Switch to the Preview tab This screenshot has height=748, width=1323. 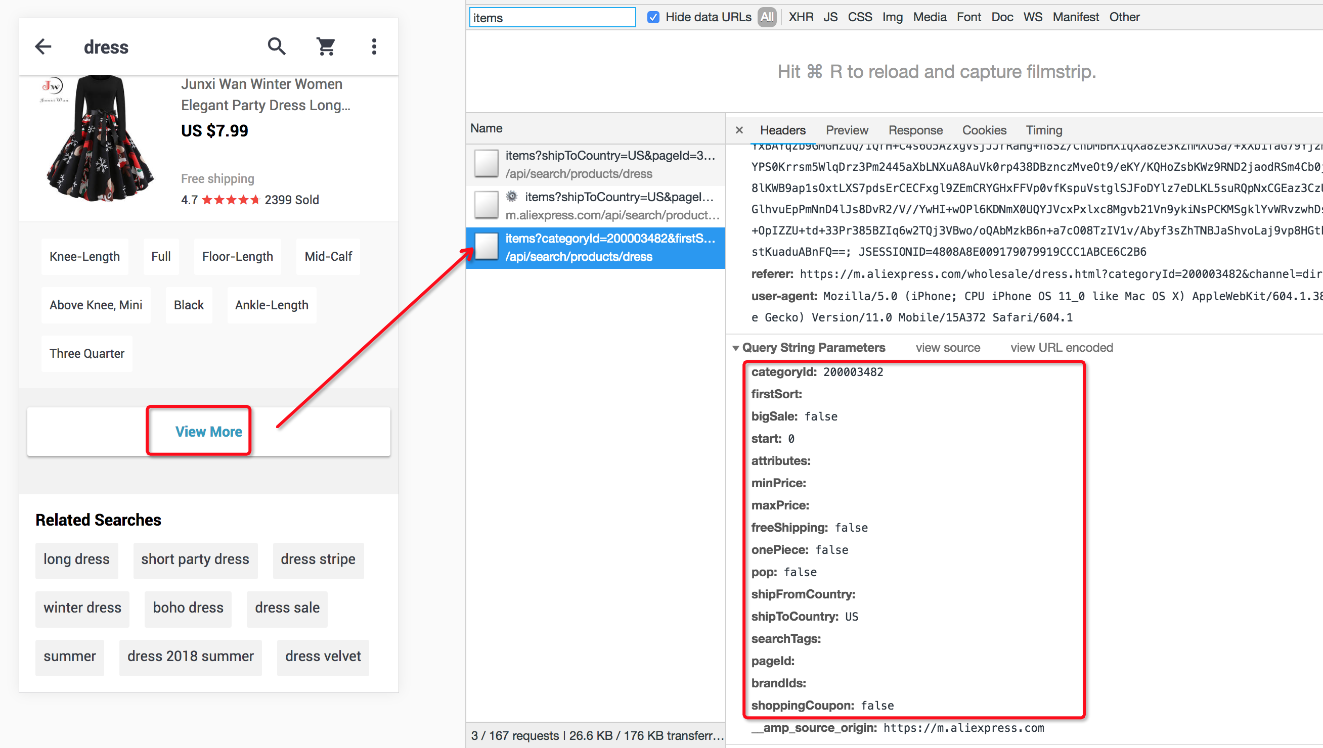tap(847, 130)
